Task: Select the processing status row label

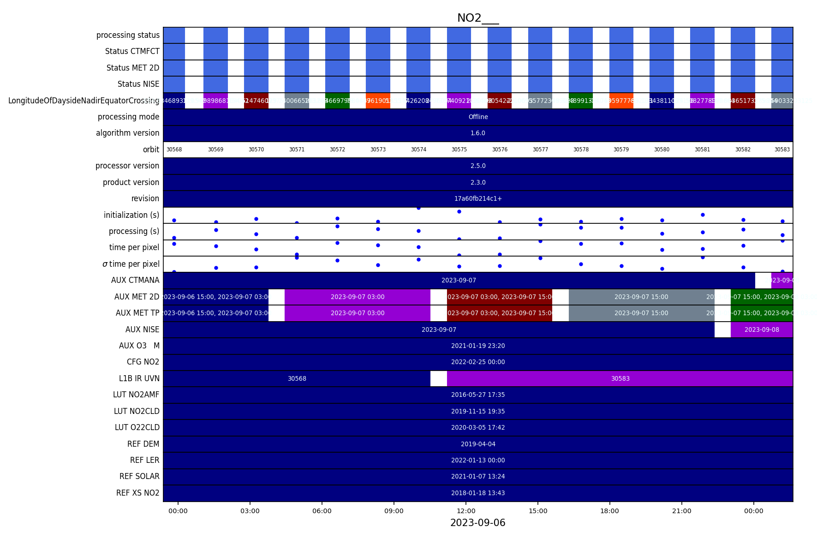Action: click(128, 35)
